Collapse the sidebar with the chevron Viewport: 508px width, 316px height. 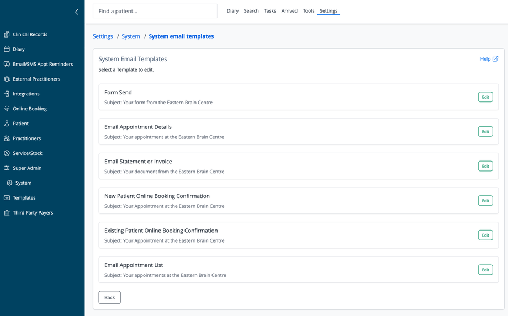click(77, 12)
